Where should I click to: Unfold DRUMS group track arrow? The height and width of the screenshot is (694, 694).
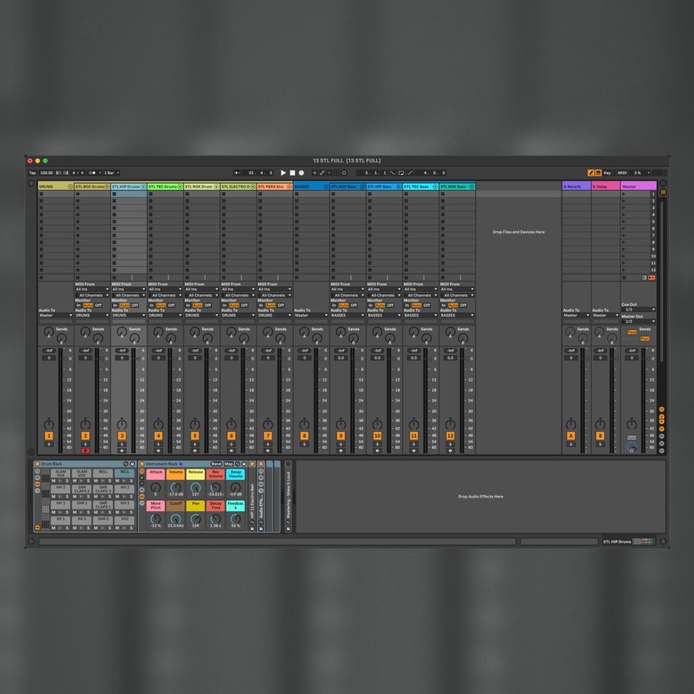tap(70, 187)
